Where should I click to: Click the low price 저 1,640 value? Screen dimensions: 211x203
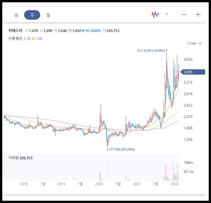[x=60, y=31]
